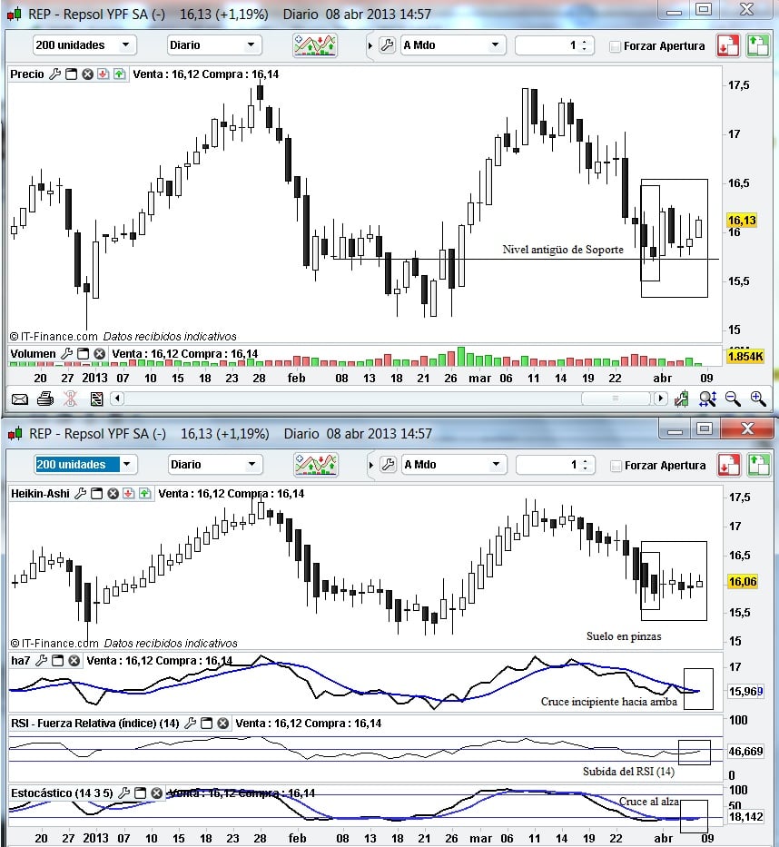Click red sell order button, bottom window
The image size is (779, 847).
click(729, 465)
